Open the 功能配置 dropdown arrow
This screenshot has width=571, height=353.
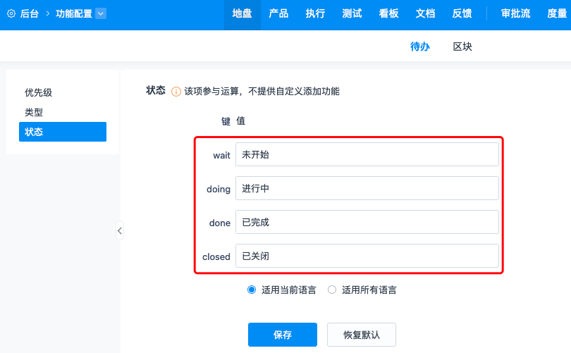101,13
